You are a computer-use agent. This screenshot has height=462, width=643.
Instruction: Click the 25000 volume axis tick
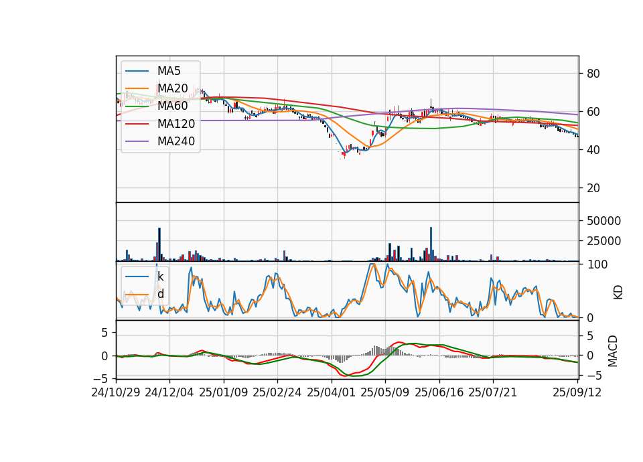(x=603, y=241)
